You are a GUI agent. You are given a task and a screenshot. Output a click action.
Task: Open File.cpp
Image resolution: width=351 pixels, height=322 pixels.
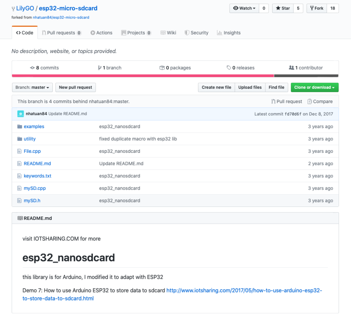(32, 151)
